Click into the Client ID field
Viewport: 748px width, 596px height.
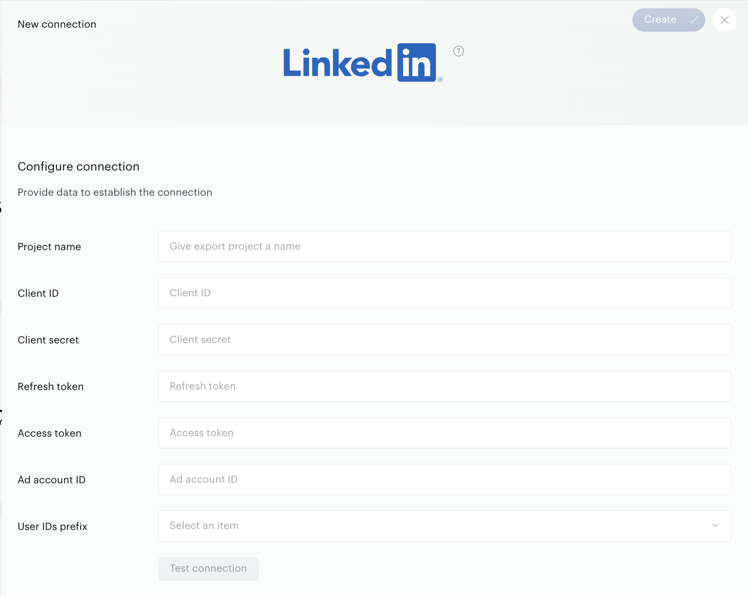point(445,293)
